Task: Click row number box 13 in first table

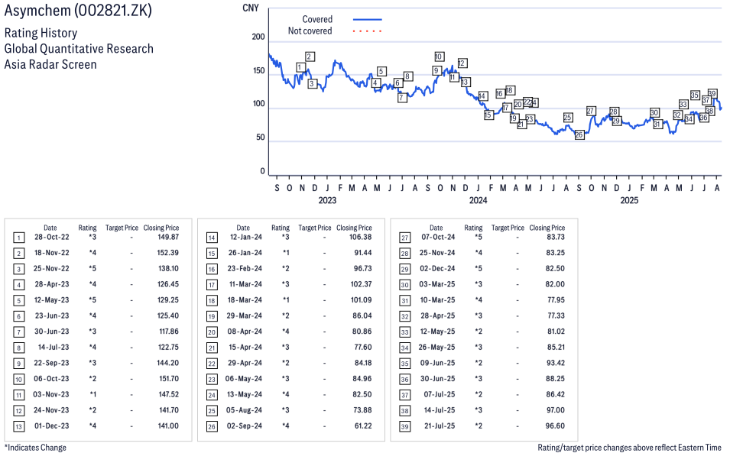Action: pyautogui.click(x=18, y=427)
